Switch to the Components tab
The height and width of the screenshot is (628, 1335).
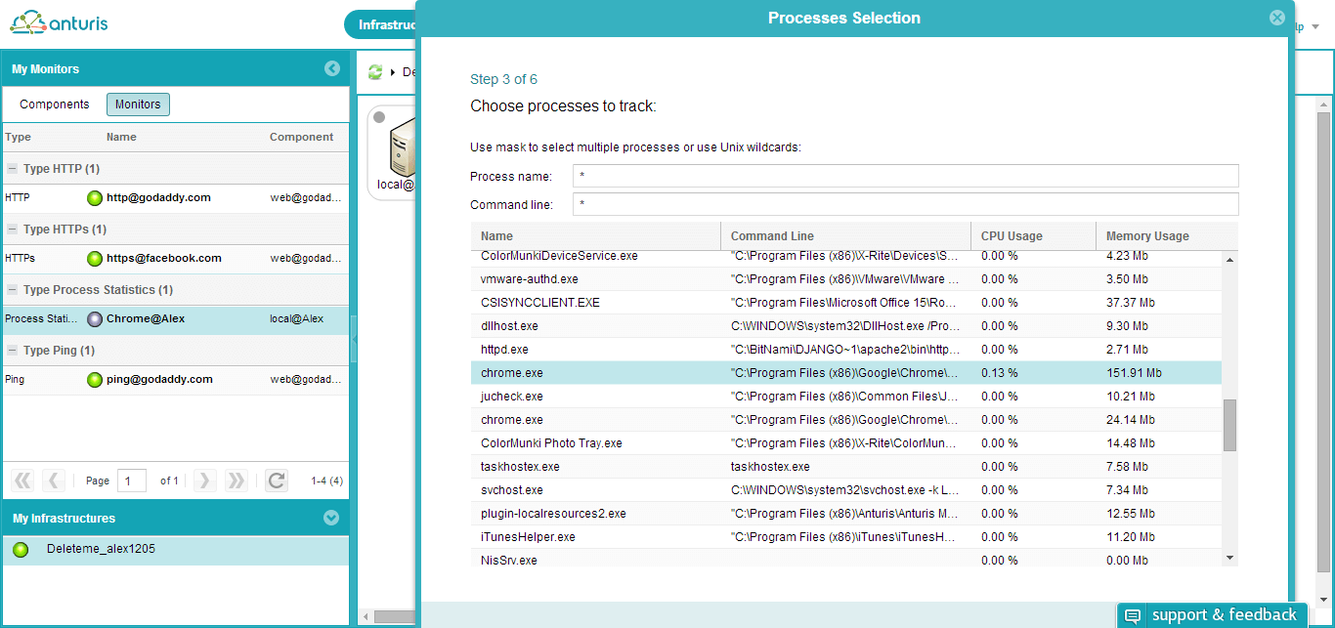53,104
